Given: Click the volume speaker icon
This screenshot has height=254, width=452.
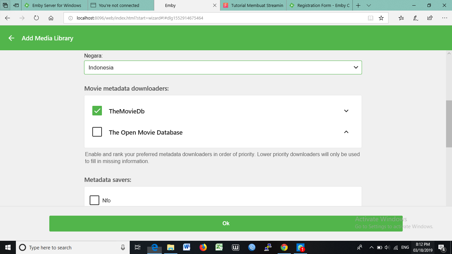Looking at the screenshot, I should pyautogui.click(x=387, y=247).
